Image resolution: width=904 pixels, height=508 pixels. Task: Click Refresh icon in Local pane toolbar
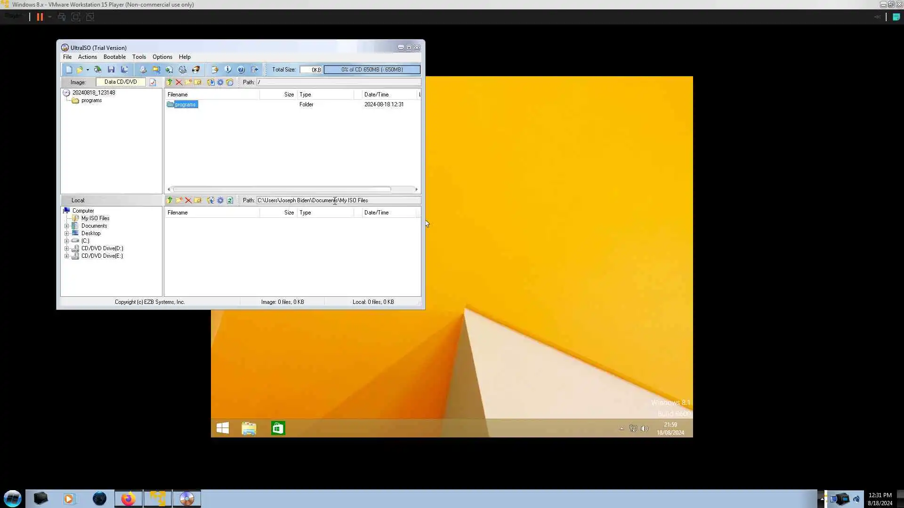point(230,200)
